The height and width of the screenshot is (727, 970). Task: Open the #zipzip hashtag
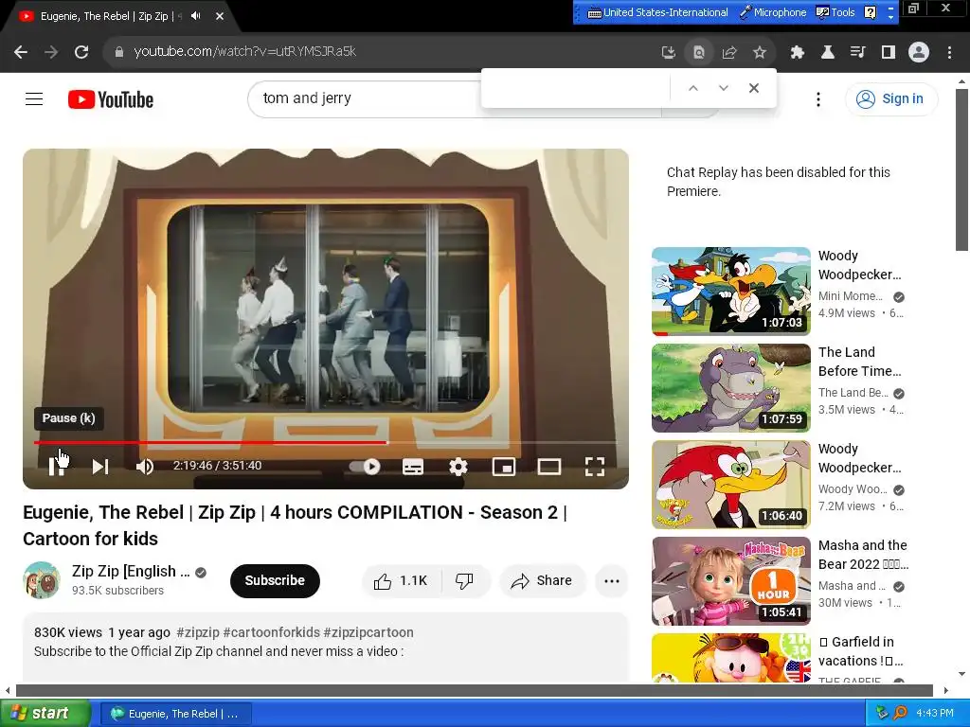198,632
